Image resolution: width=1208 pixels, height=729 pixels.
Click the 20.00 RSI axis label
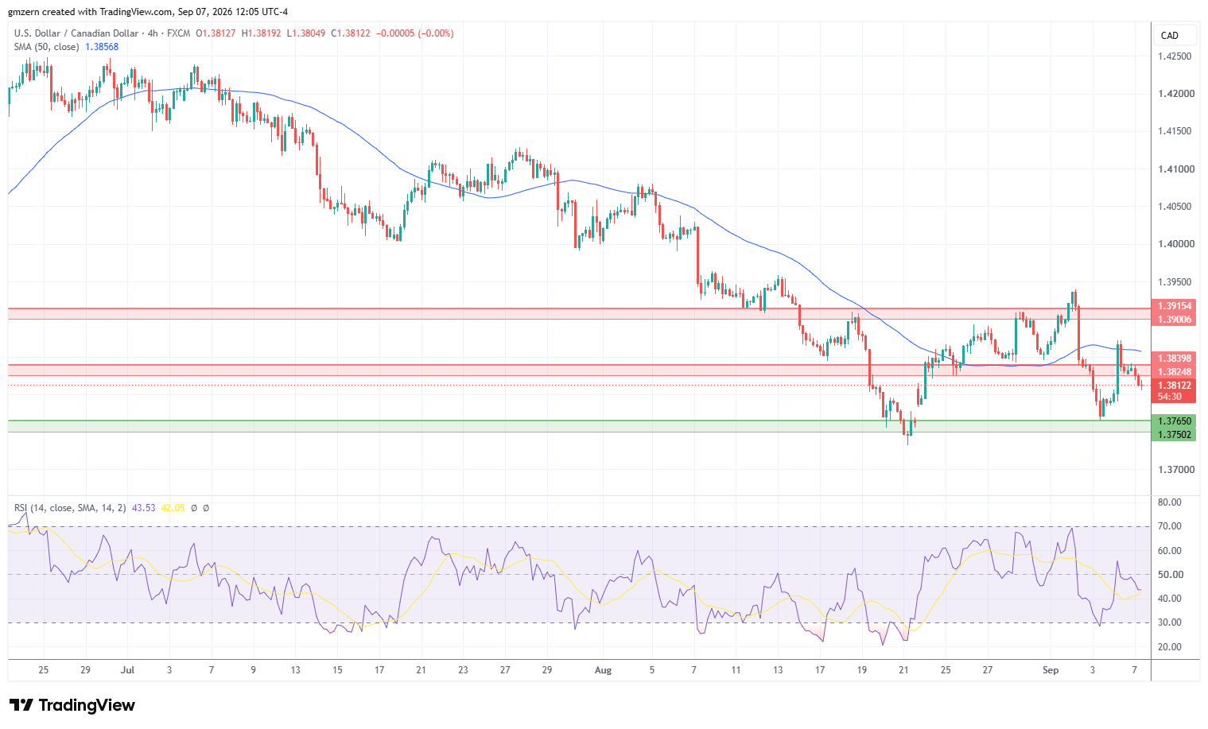[1170, 647]
